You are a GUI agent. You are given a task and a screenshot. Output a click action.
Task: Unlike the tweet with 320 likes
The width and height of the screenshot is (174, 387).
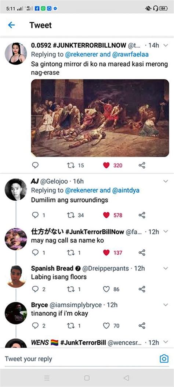[106, 165]
